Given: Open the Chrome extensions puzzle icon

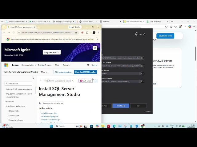Looking at the screenshot, I should (87, 33).
